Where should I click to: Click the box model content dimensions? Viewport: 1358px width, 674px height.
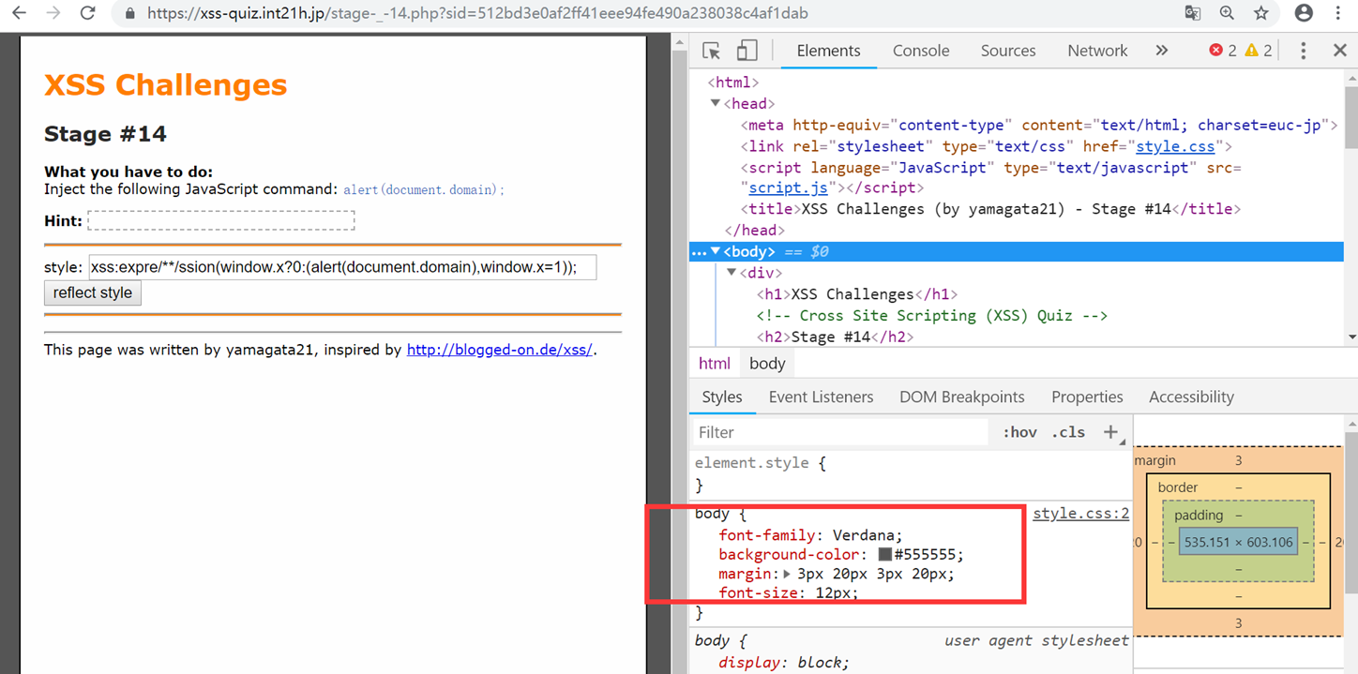1238,542
